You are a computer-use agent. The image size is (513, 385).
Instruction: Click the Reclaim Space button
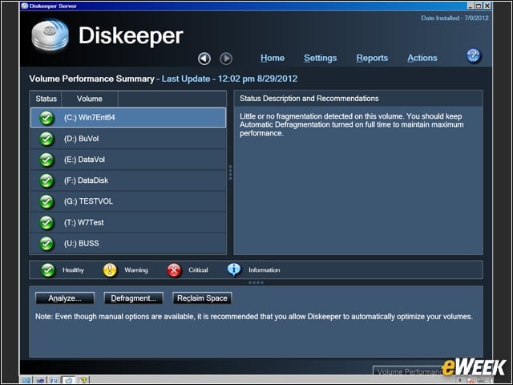(x=202, y=298)
